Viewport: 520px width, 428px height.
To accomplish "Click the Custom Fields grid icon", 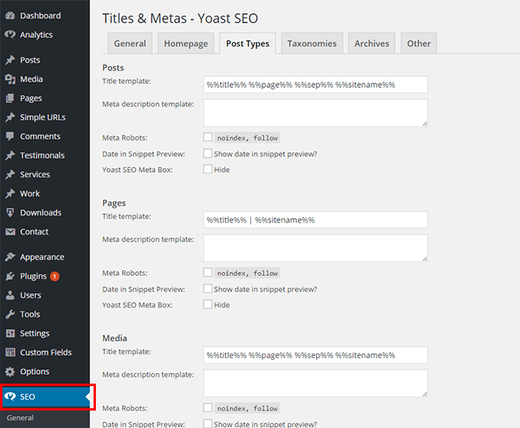I will coord(10,353).
